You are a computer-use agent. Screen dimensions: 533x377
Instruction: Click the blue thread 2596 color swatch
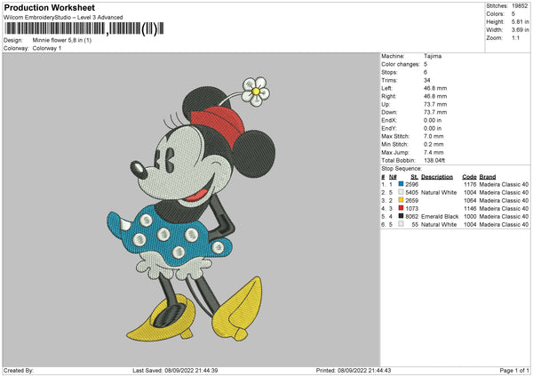[402, 184]
